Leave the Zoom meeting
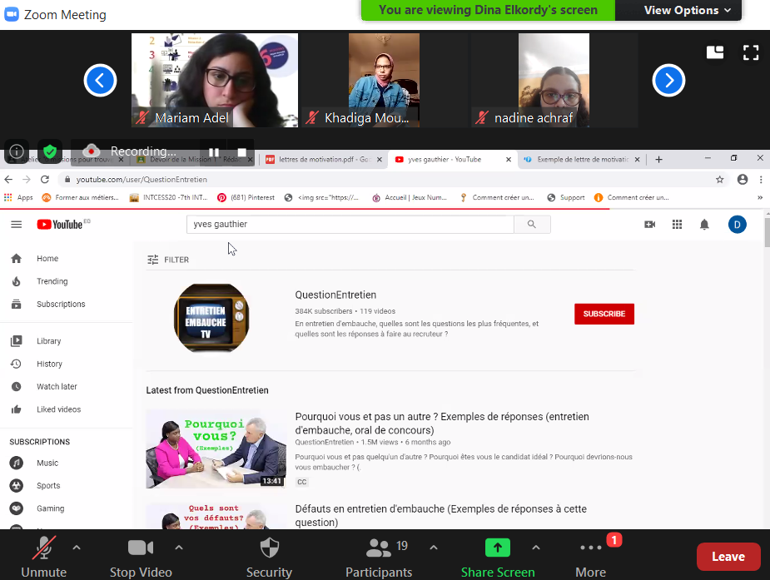Screen dimensions: 770x580 pyautogui.click(x=728, y=556)
